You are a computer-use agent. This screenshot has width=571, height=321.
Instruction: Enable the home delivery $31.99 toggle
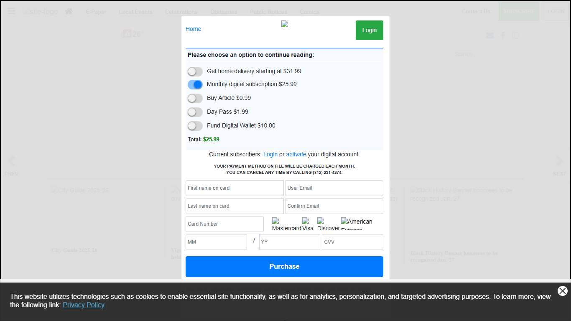point(195,71)
